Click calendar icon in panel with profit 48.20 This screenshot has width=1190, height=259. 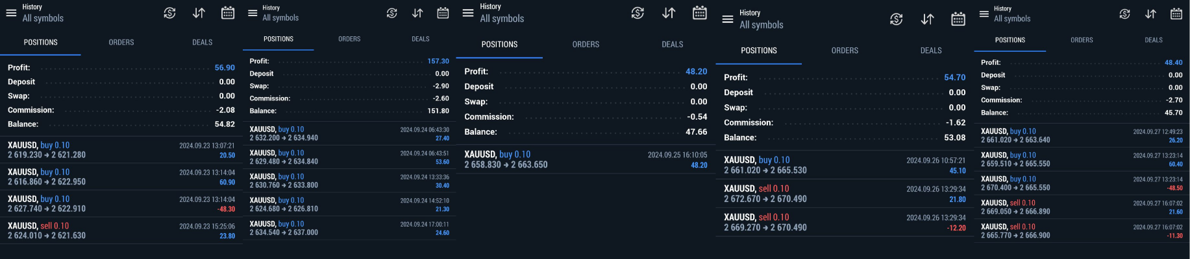click(699, 13)
